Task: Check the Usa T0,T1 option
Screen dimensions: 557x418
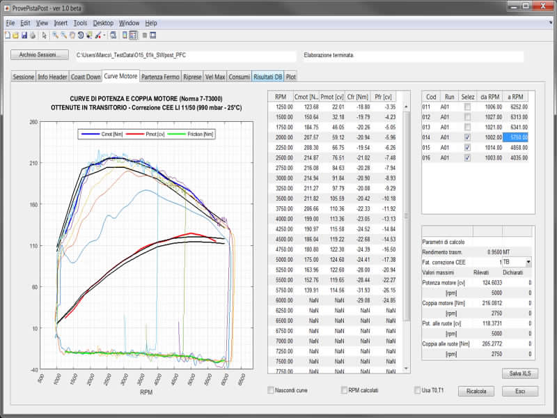Action: tap(417, 390)
